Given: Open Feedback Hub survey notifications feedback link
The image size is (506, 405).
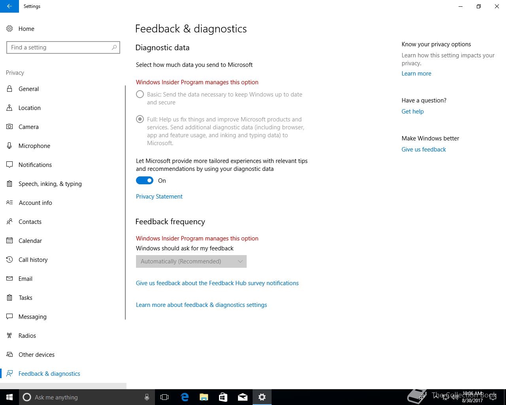Looking at the screenshot, I should click(217, 283).
